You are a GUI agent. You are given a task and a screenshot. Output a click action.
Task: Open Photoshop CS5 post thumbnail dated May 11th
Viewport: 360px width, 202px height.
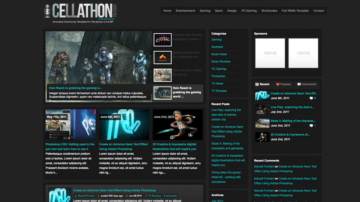pos(71,125)
